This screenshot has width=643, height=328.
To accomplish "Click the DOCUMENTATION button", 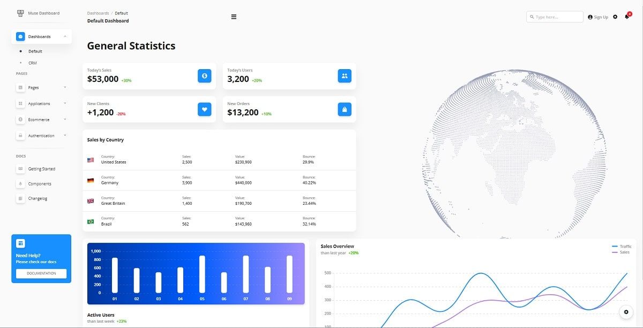I will (x=41, y=273).
